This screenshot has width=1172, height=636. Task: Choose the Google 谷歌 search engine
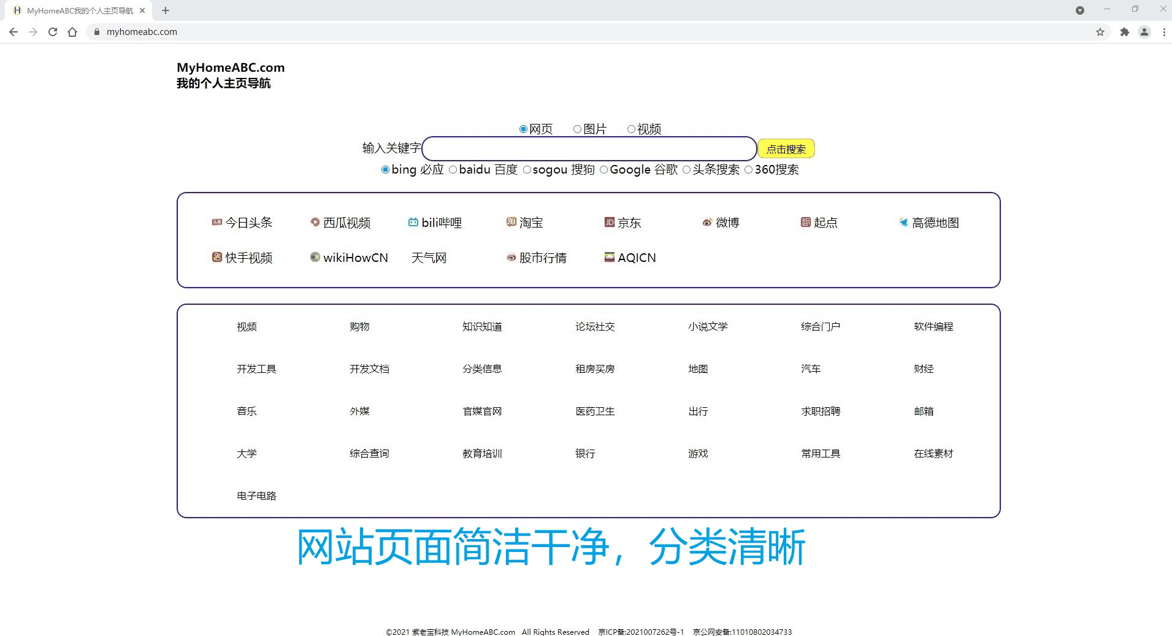(x=603, y=170)
